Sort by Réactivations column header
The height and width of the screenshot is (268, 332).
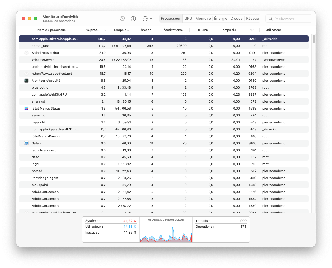tap(173, 30)
